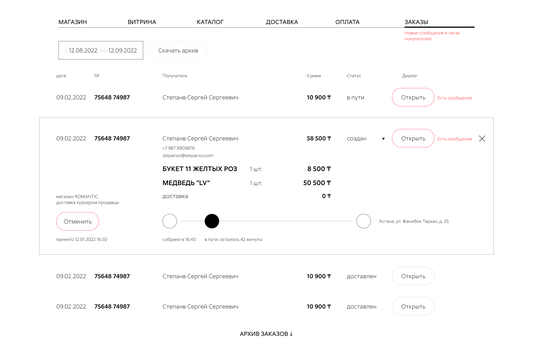The image size is (533, 351).
Task: Open the order status dropdown showing создан
Action: pos(383,139)
